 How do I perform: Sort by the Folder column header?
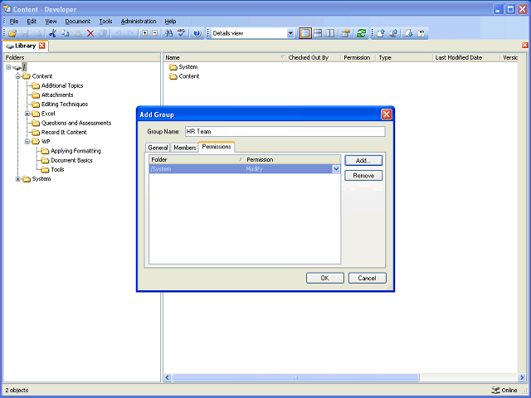click(197, 159)
